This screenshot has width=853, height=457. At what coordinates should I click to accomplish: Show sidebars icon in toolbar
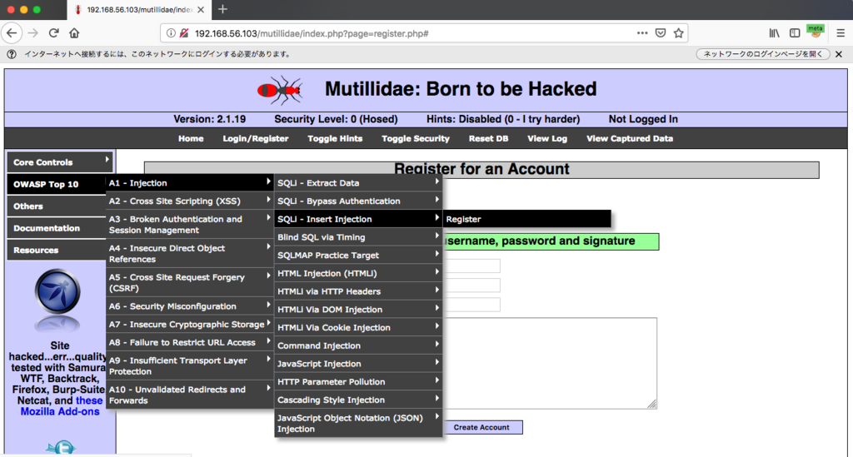tap(795, 33)
